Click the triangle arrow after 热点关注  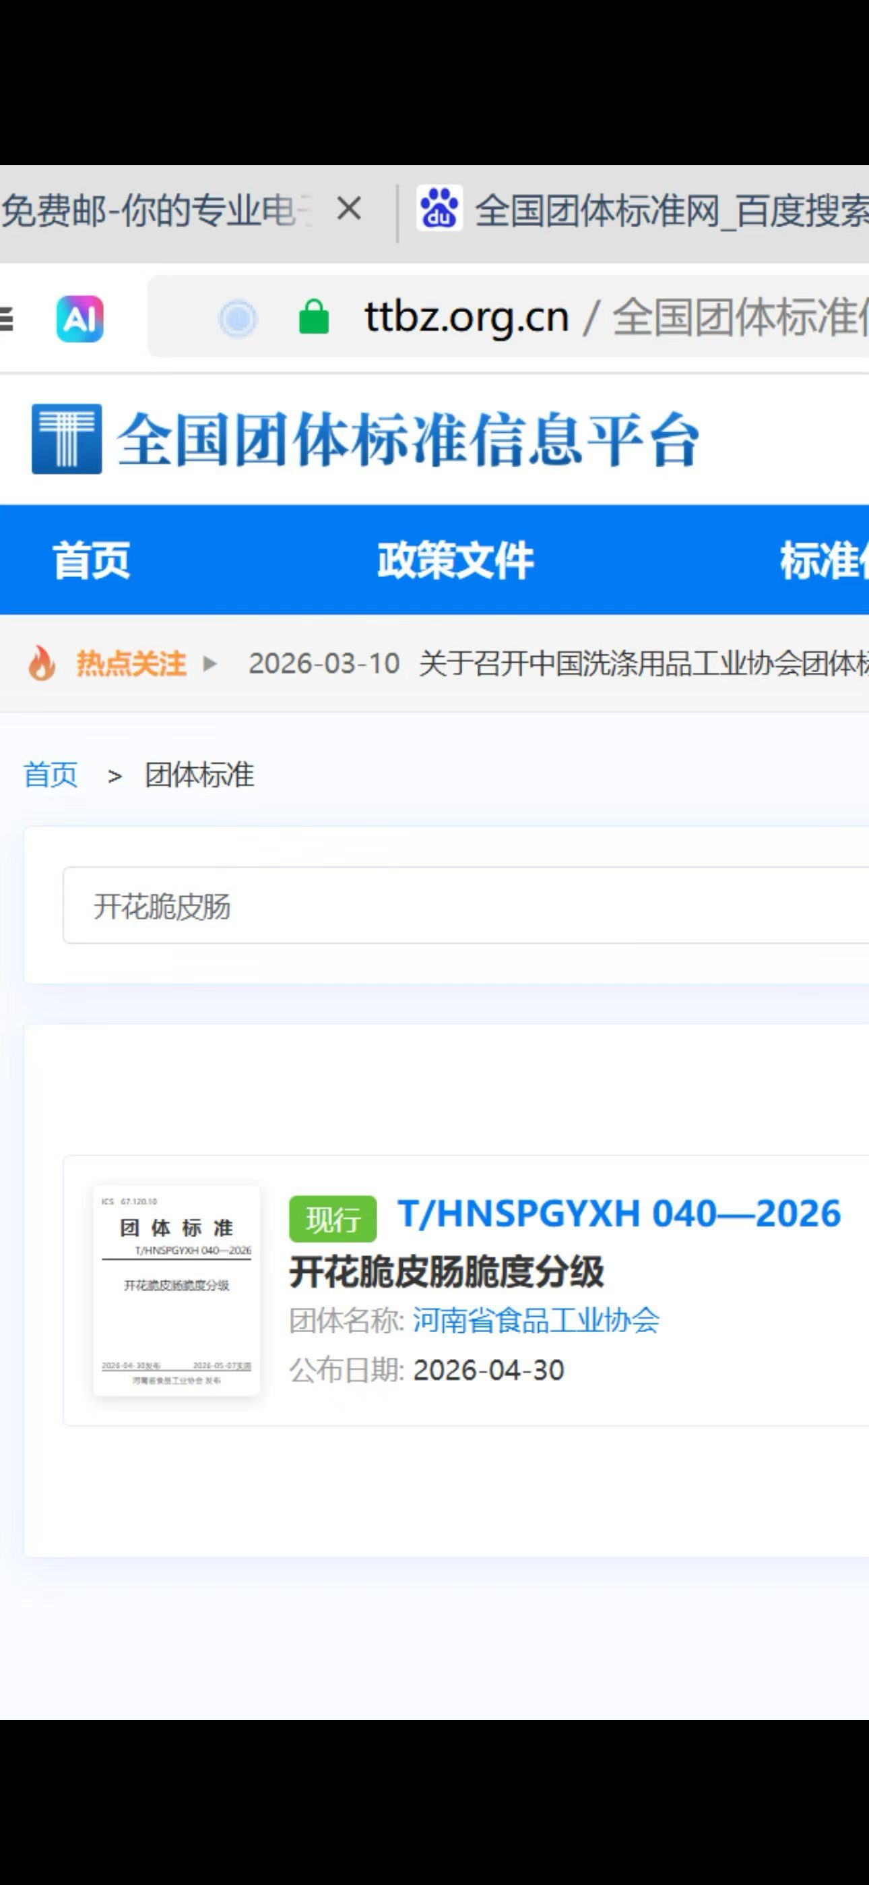(x=210, y=663)
